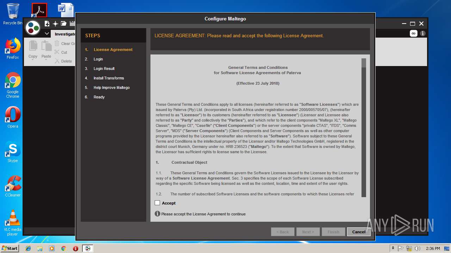
Task: Click the Save disk icon in Maltego toolbar
Action: [x=72, y=24]
